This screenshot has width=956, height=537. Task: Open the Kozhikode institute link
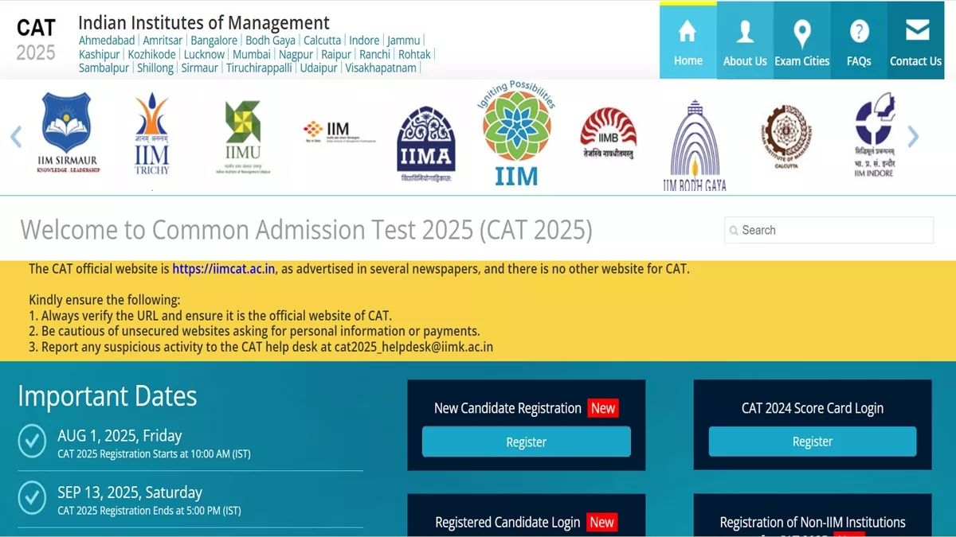click(152, 55)
